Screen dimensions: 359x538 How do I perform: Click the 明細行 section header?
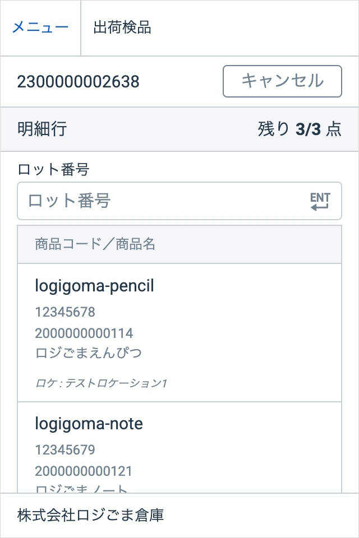tap(42, 129)
